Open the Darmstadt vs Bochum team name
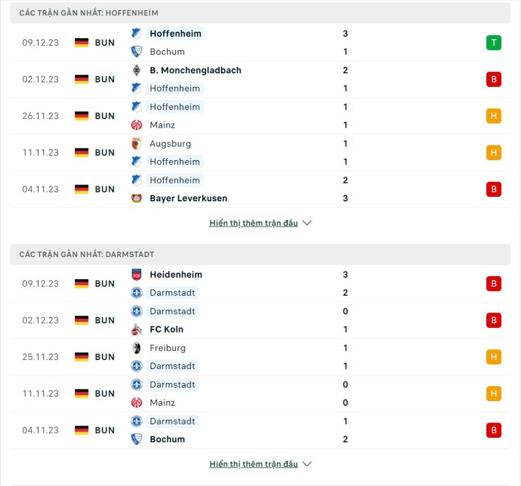The width and height of the screenshot is (521, 486). coord(167,439)
